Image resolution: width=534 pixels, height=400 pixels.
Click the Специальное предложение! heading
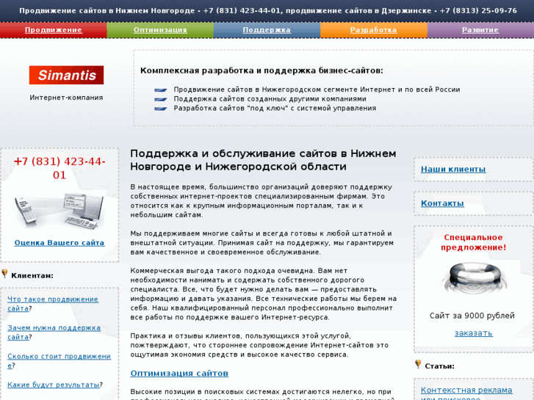coord(473,242)
